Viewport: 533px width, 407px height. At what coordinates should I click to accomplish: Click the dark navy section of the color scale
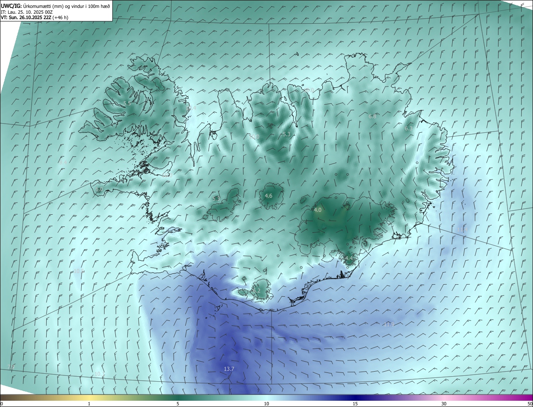click(x=355, y=397)
